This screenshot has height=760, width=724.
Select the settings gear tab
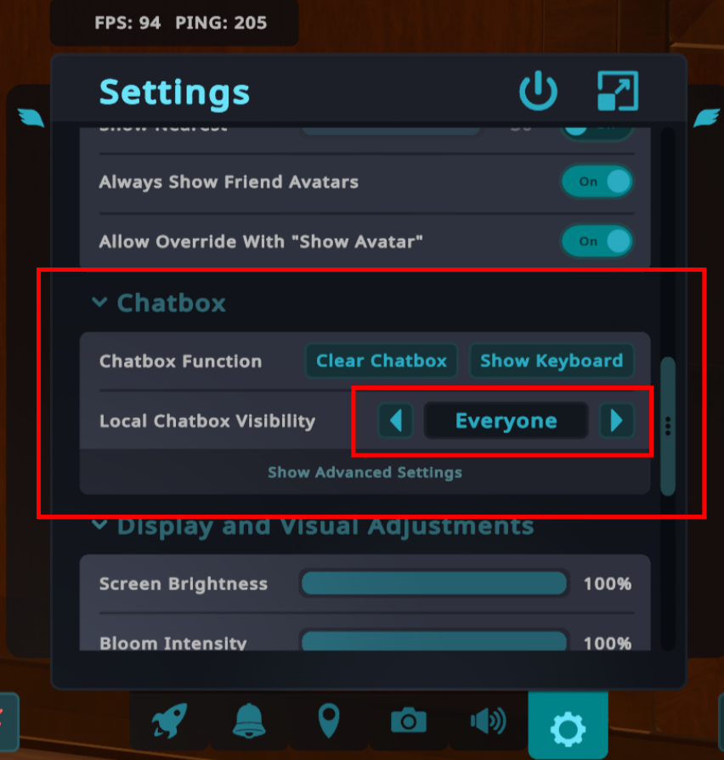[568, 725]
